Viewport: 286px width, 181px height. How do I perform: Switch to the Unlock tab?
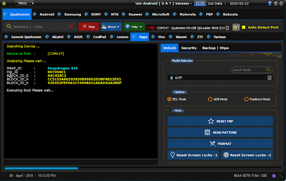[169, 48]
